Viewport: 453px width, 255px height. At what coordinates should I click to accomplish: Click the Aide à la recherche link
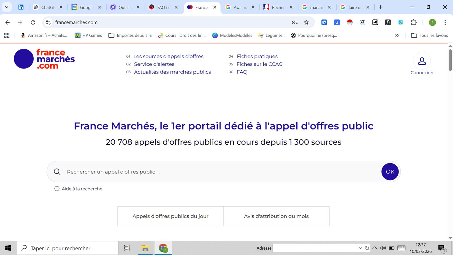tap(82, 189)
